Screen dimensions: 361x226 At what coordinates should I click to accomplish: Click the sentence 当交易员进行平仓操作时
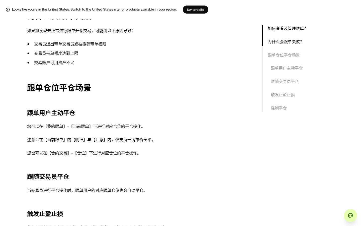pos(87,190)
